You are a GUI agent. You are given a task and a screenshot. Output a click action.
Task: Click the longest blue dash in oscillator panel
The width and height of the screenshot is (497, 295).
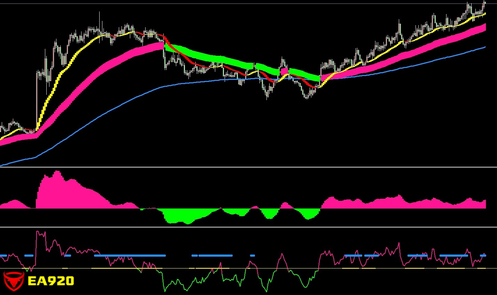point(130,256)
